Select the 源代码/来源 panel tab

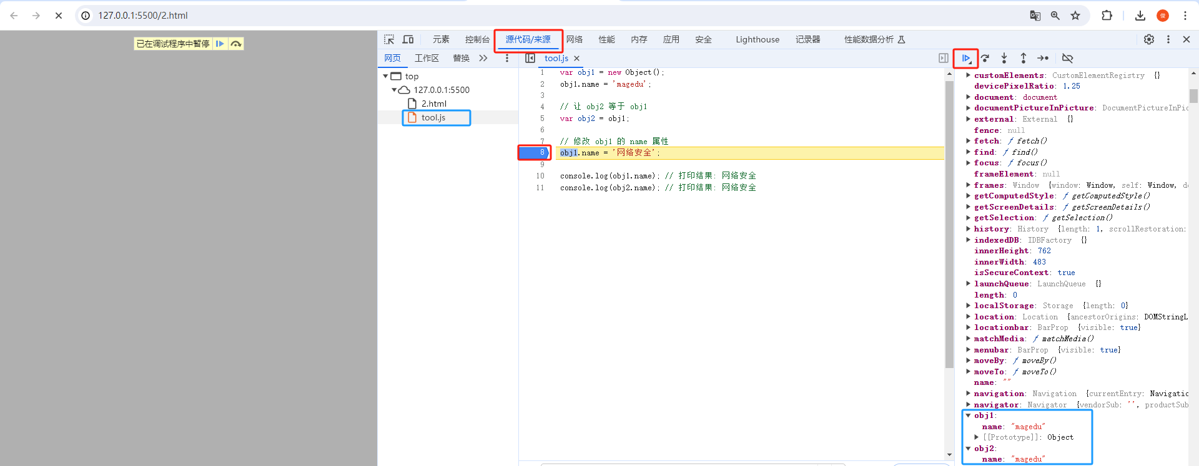pos(528,39)
